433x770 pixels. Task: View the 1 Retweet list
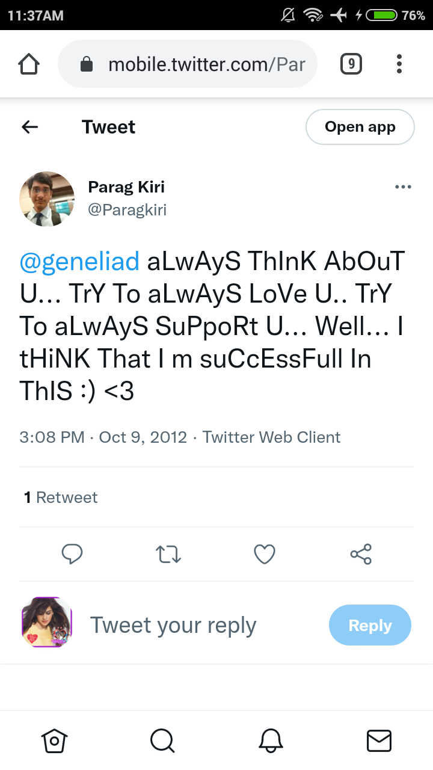(x=61, y=497)
